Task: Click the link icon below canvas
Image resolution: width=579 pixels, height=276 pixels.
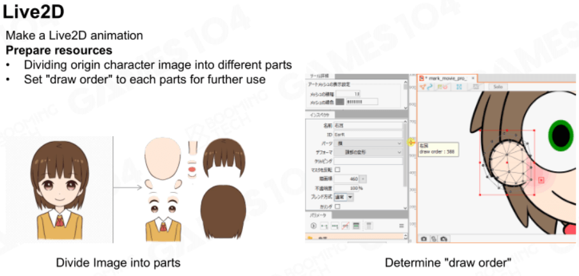Action: [x=434, y=239]
